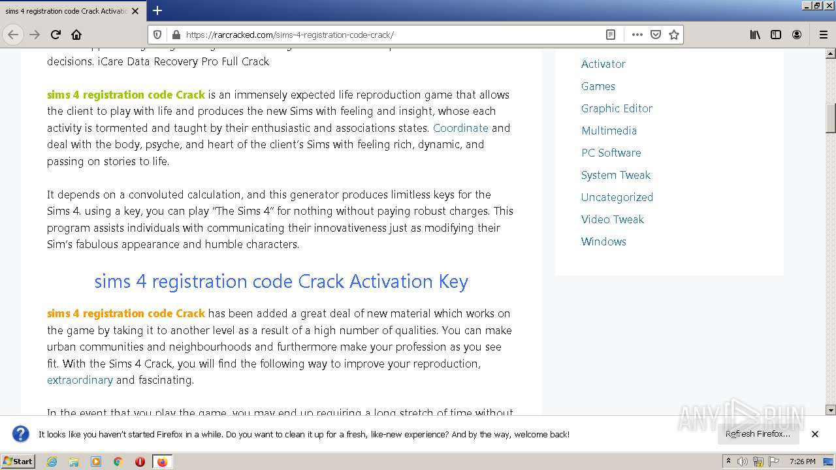Open the Uncategorized category
Viewport: 836px width, 470px height.
point(617,197)
